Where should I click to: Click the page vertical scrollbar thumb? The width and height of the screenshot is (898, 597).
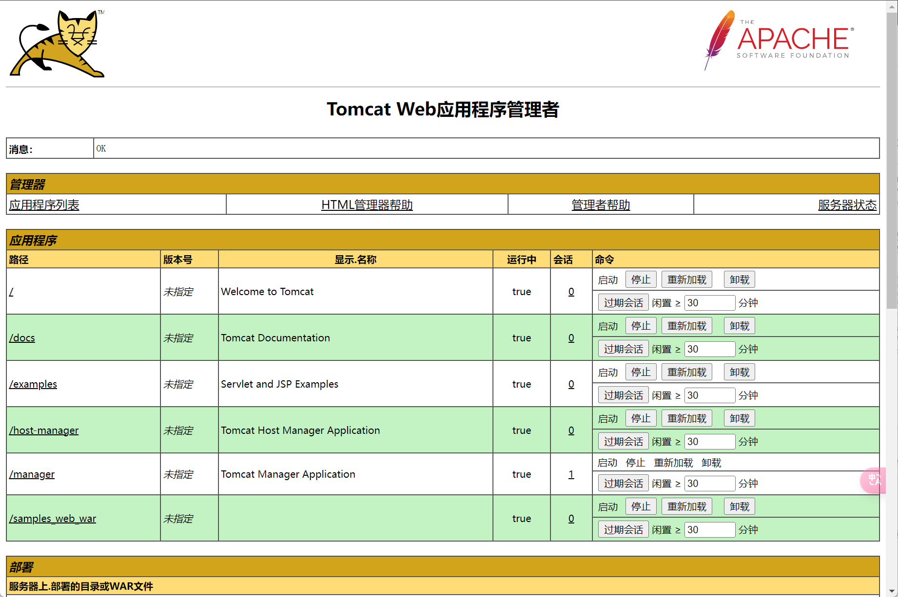[x=892, y=161]
